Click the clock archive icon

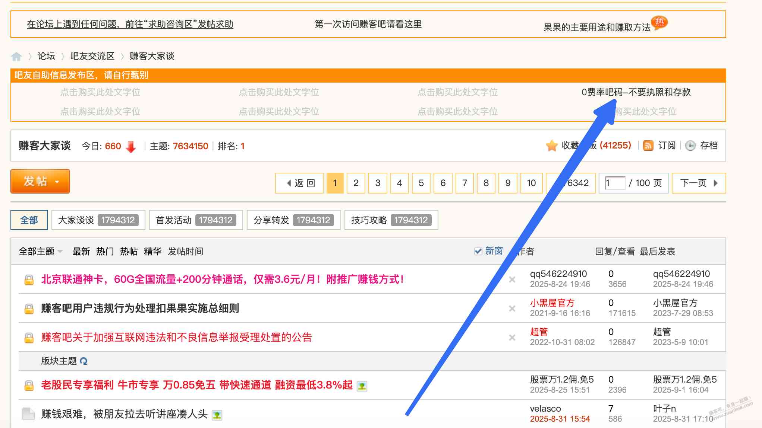point(690,146)
